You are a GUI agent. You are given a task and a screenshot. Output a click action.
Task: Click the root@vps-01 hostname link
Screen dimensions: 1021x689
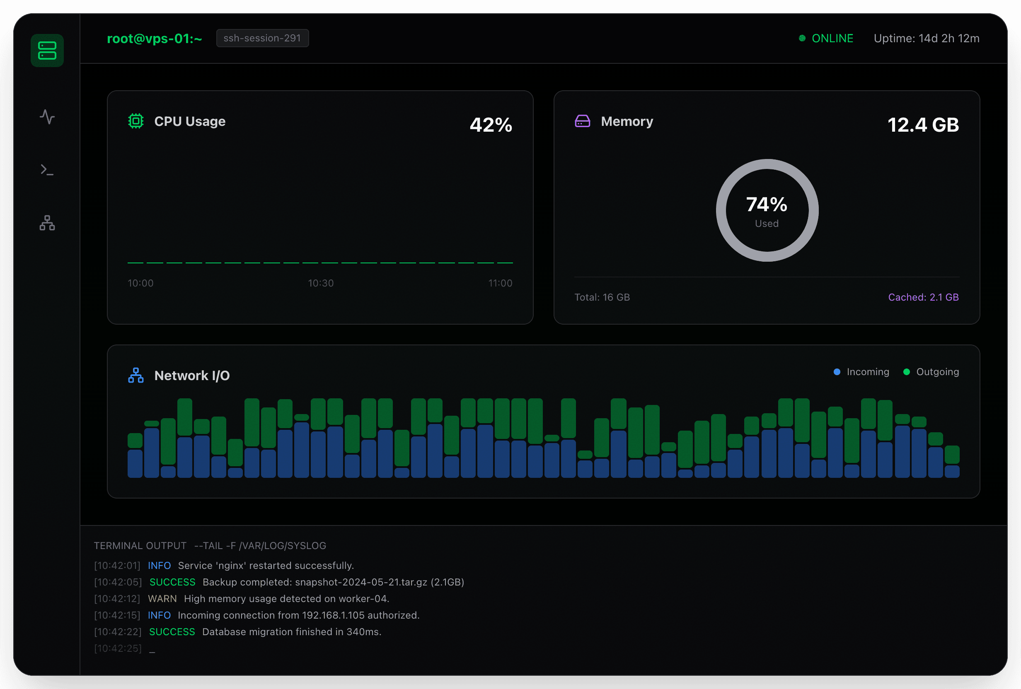pyautogui.click(x=155, y=39)
